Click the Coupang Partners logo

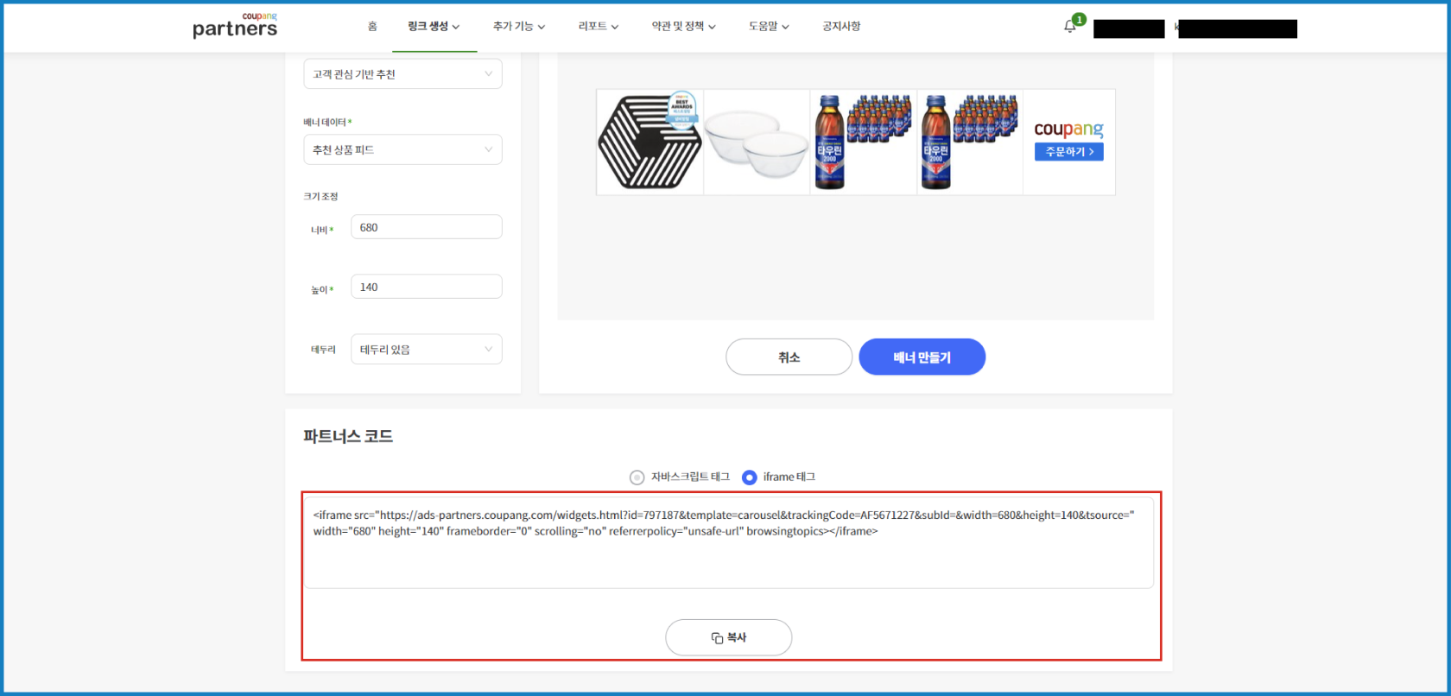tap(235, 26)
